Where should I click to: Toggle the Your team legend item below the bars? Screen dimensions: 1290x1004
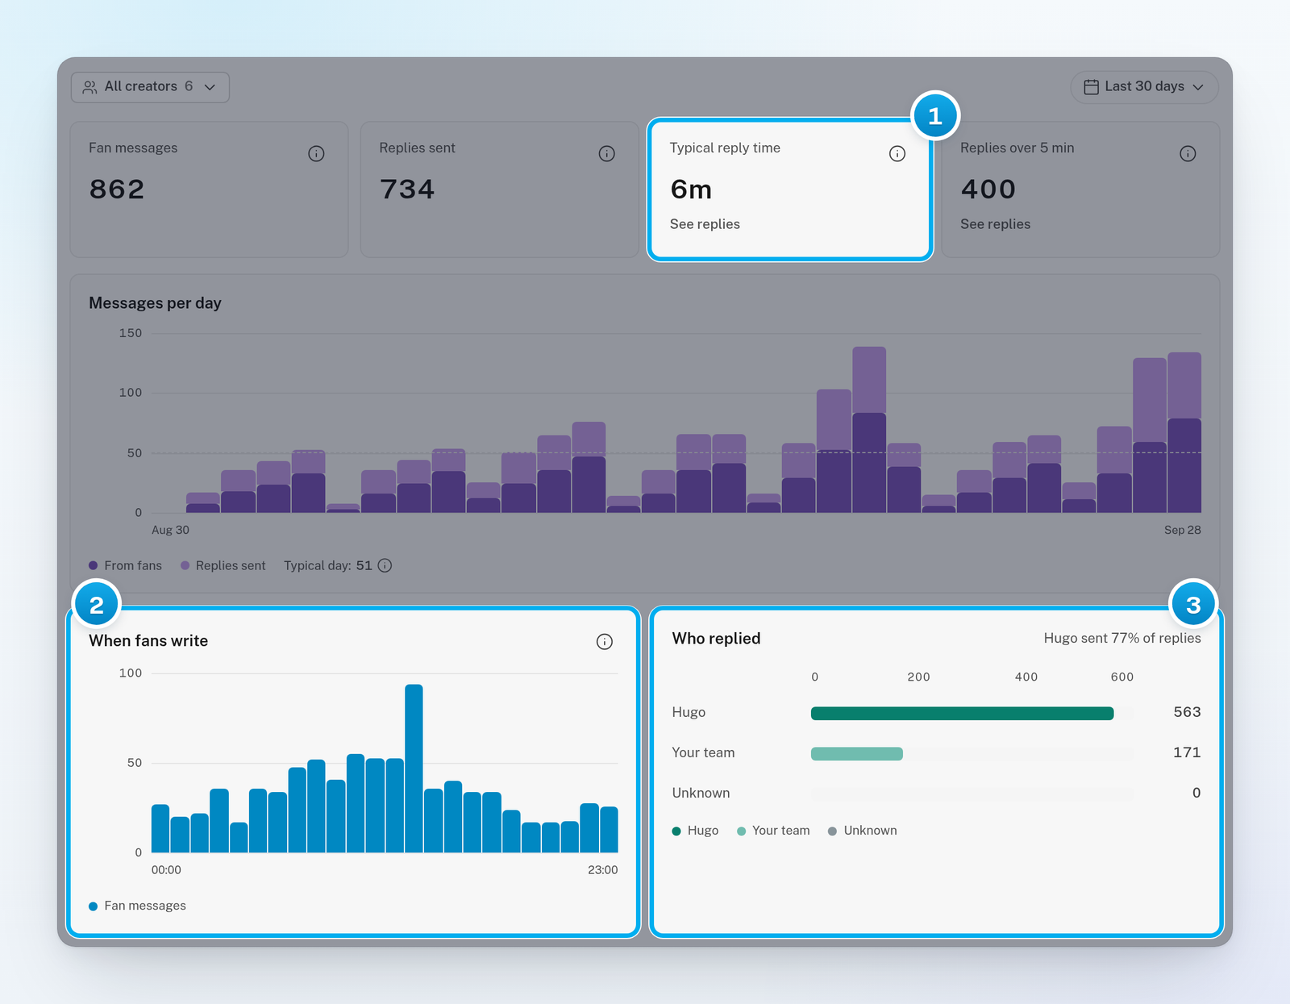coord(773,831)
